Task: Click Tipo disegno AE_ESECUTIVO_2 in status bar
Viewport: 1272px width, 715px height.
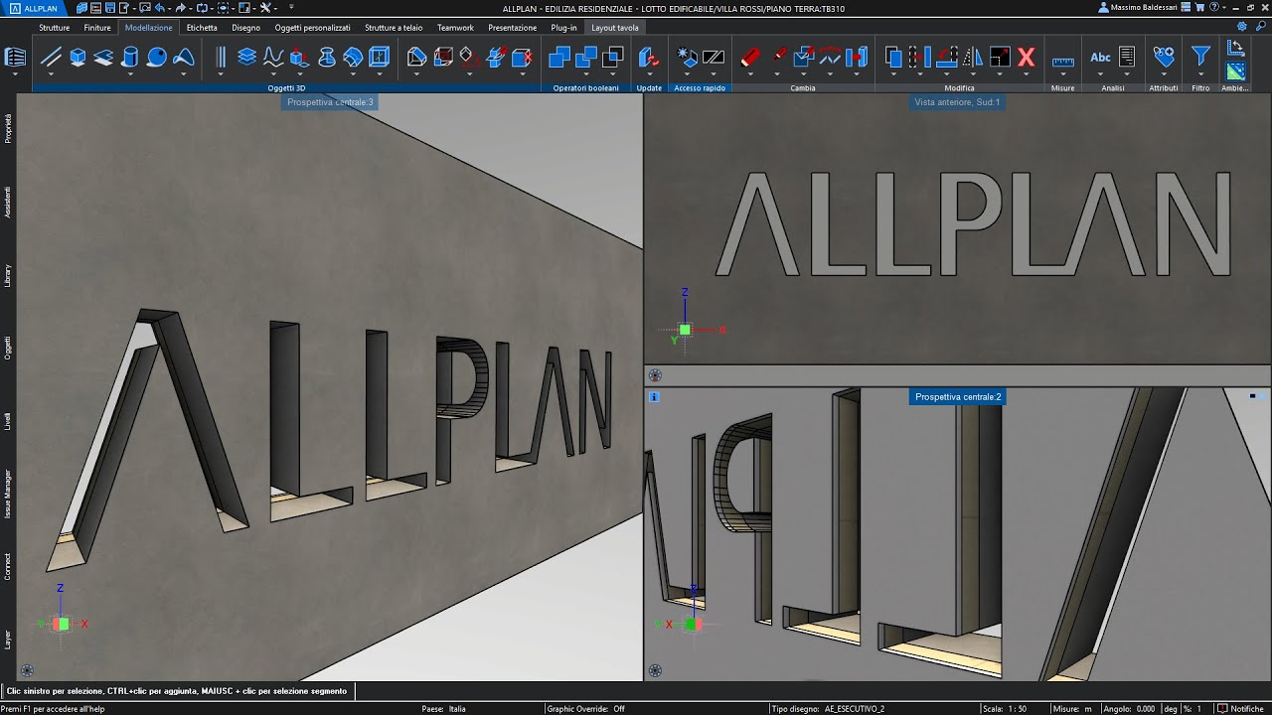Action: (827, 709)
